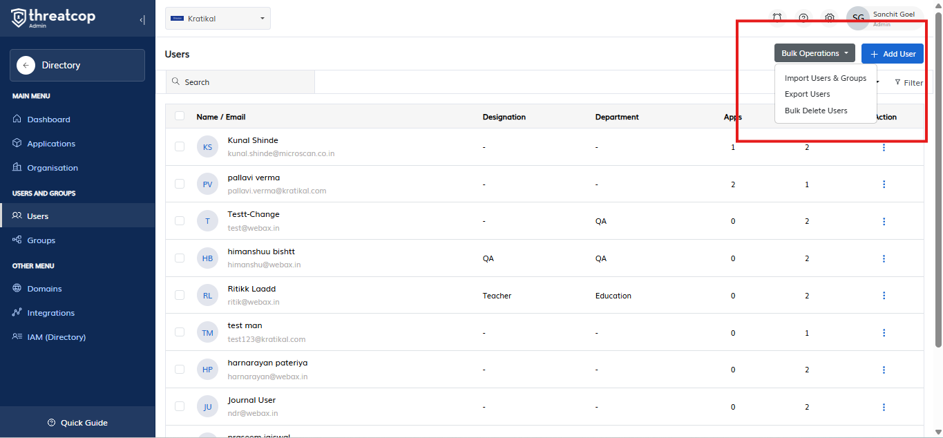Viewport: 943px width, 438px height.
Task: Open three-dot actions for Kunal Shinde
Action: point(884,147)
